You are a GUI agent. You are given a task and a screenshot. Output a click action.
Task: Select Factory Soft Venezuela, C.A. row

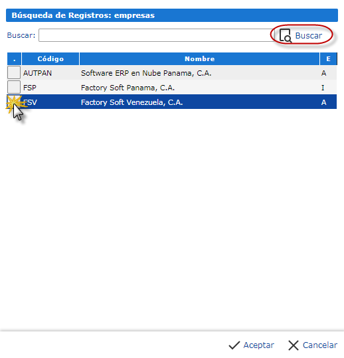[x=172, y=102]
